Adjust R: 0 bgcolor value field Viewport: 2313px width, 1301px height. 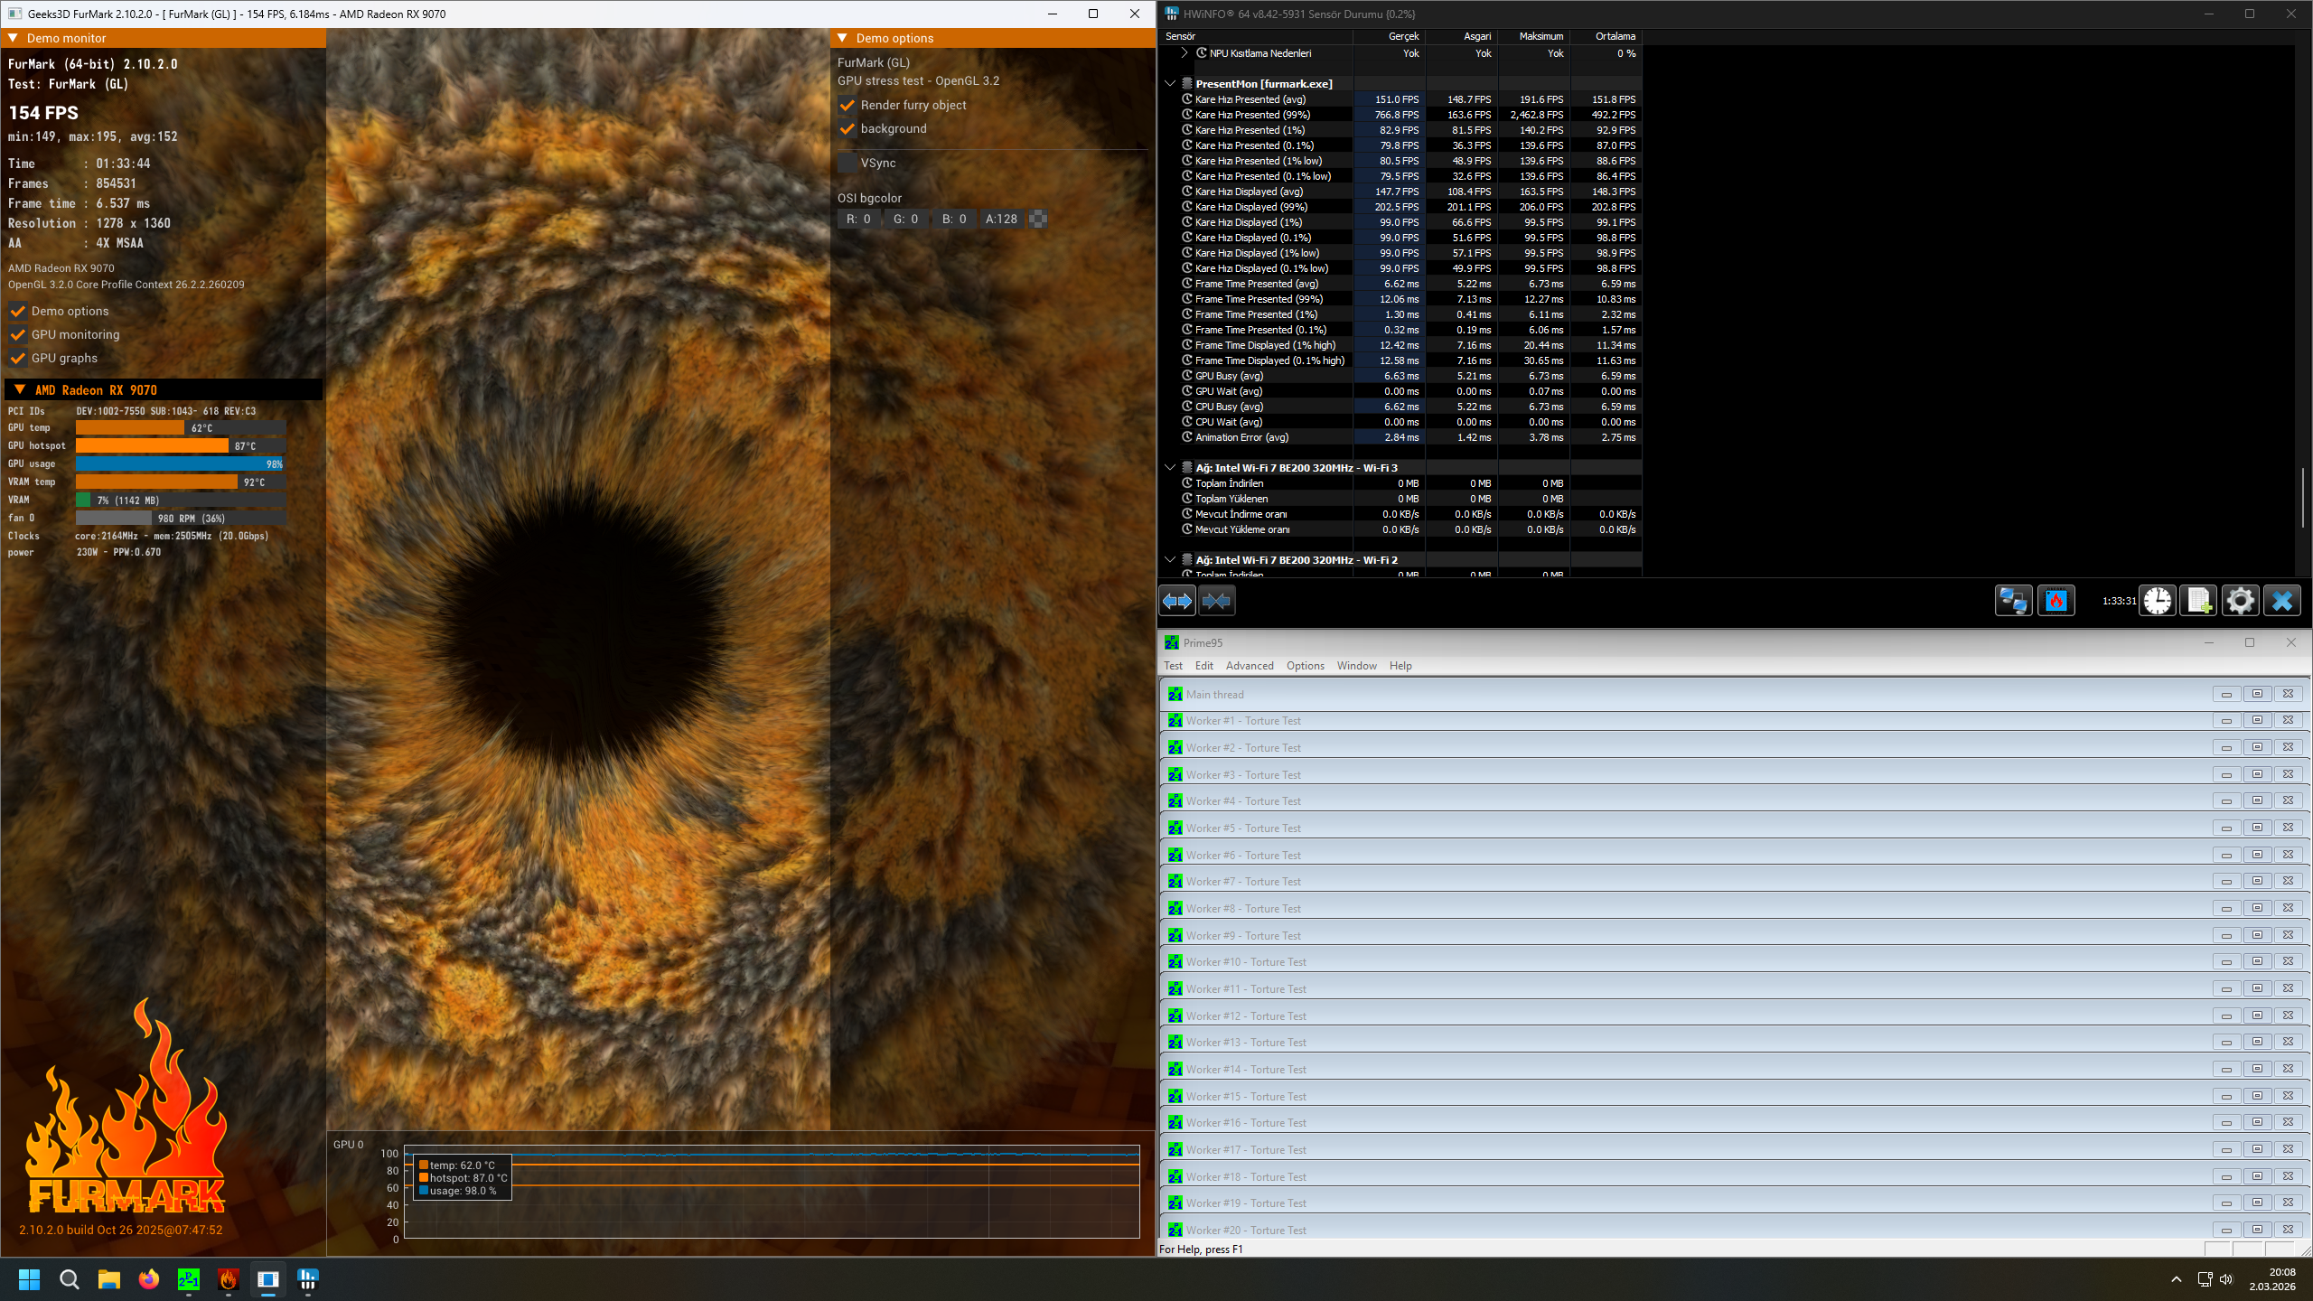858,220
